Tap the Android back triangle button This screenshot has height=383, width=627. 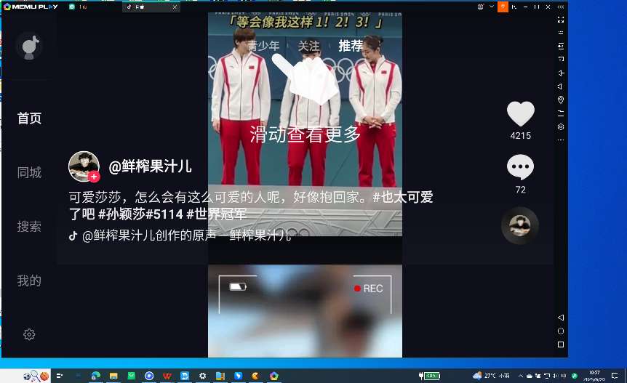click(x=561, y=318)
